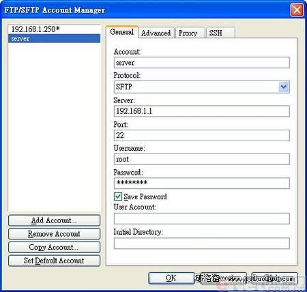
Task: Click the Username field
Action: (x=202, y=159)
